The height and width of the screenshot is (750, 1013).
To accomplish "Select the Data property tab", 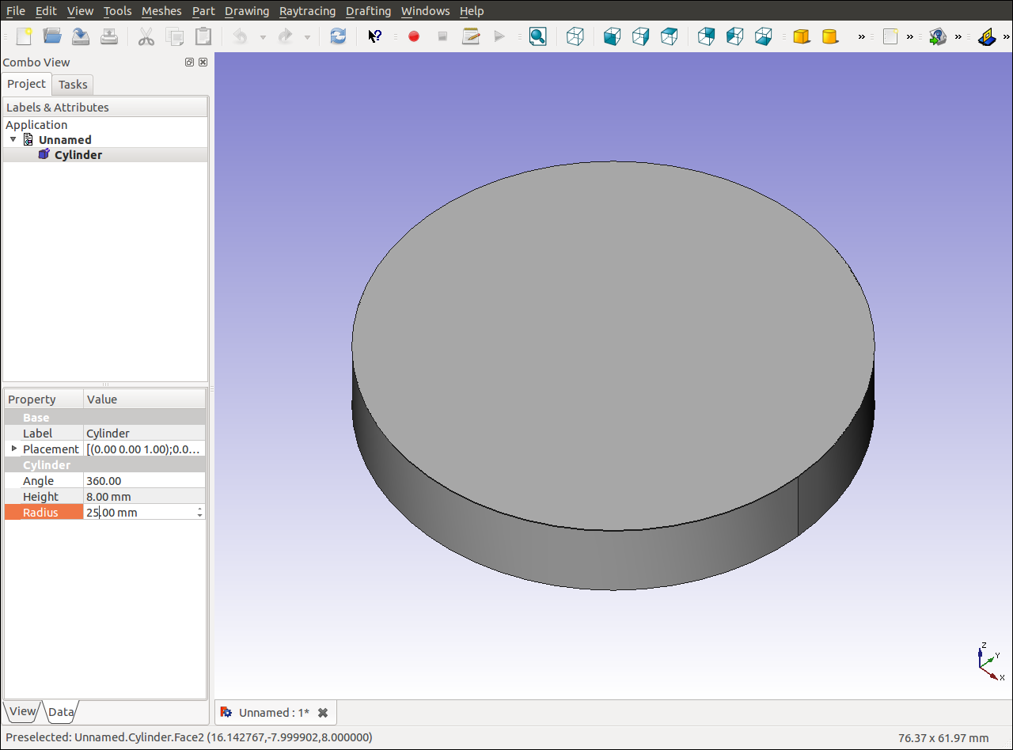I will 61,712.
